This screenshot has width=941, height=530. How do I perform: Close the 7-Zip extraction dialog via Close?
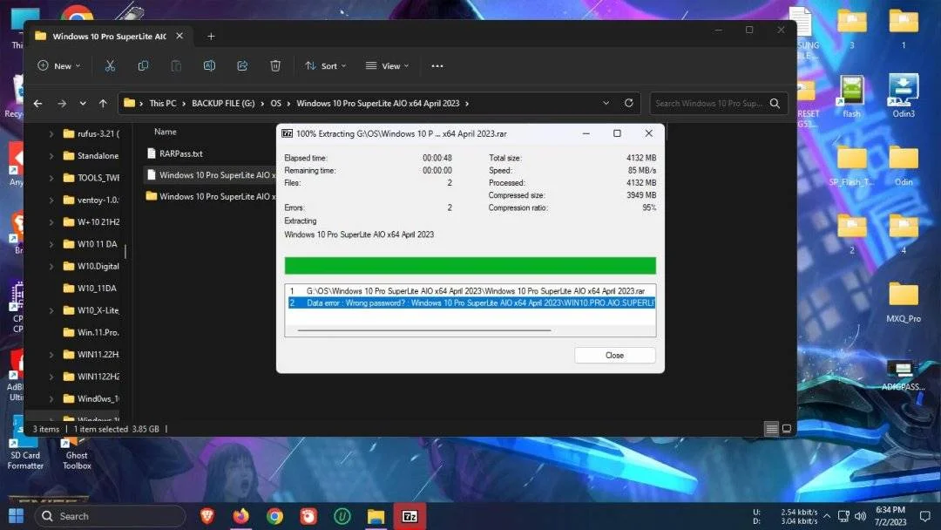(x=614, y=356)
